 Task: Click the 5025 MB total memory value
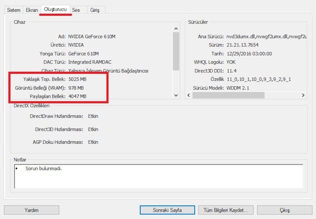coord(77,79)
